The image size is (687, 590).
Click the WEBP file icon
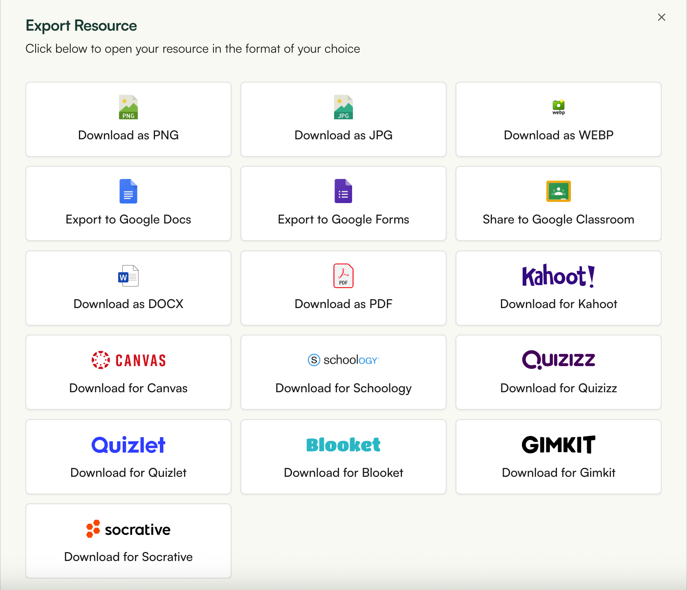point(559,107)
